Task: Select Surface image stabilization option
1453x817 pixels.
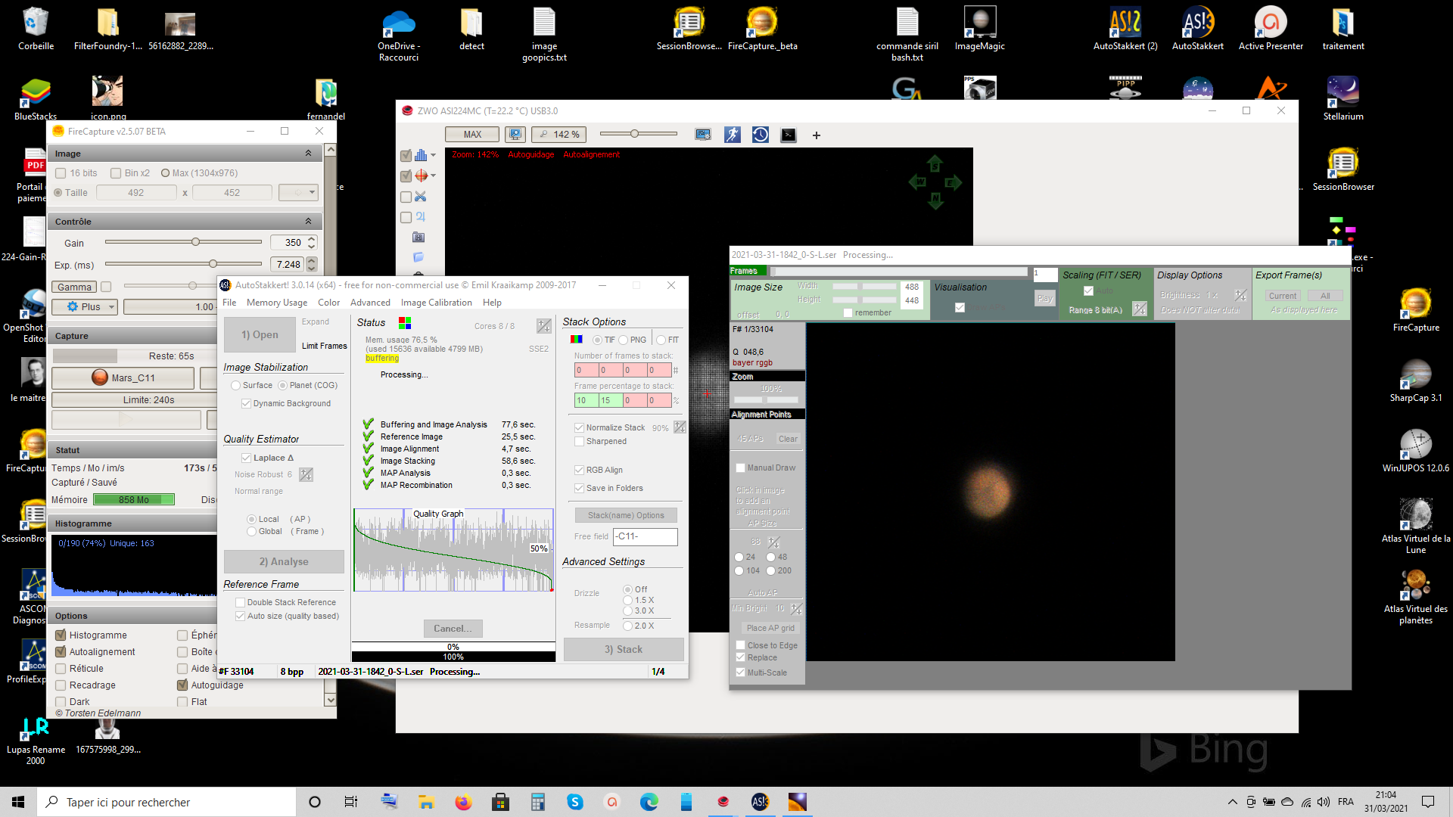Action: (236, 385)
